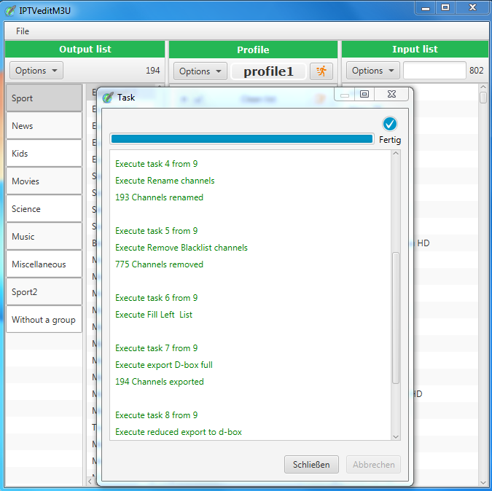Click the task log scroll down arrow
This screenshot has width=492, height=491.
396,436
